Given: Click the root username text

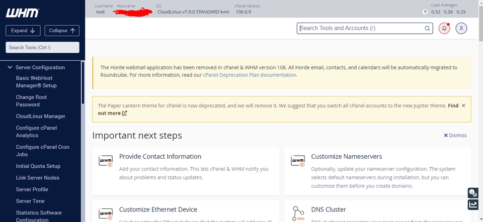Looking at the screenshot, I should [100, 12].
